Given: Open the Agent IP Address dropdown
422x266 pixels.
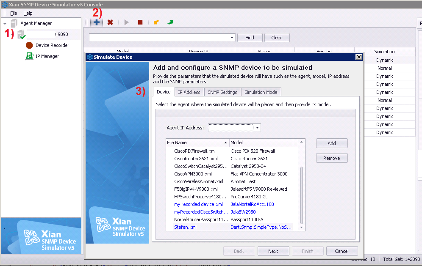Looking at the screenshot, I should 258,128.
